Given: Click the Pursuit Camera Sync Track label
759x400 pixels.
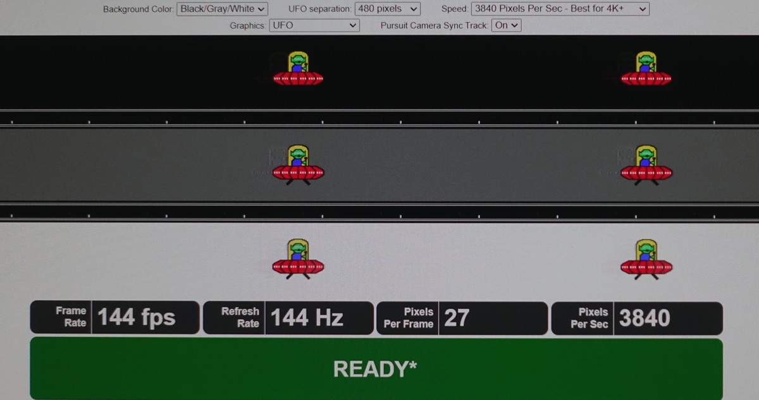Looking at the screenshot, I should pyautogui.click(x=435, y=26).
